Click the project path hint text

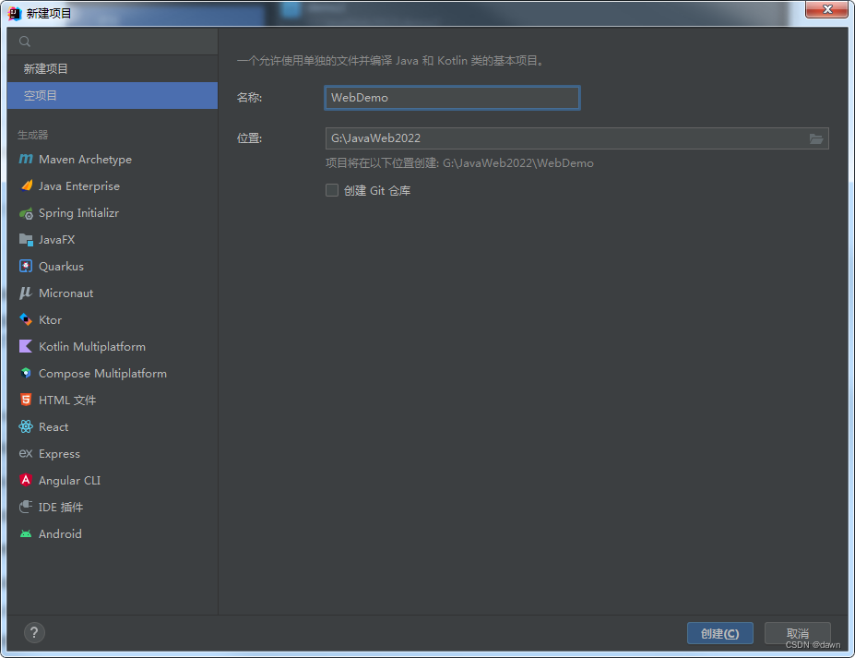[x=459, y=163]
